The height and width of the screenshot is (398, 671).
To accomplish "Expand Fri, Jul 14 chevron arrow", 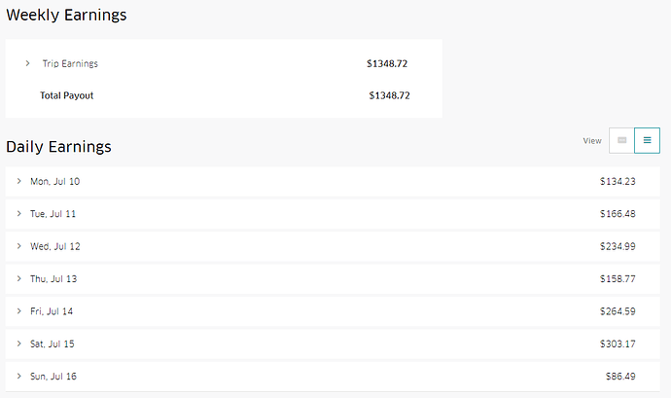I will (x=18, y=311).
